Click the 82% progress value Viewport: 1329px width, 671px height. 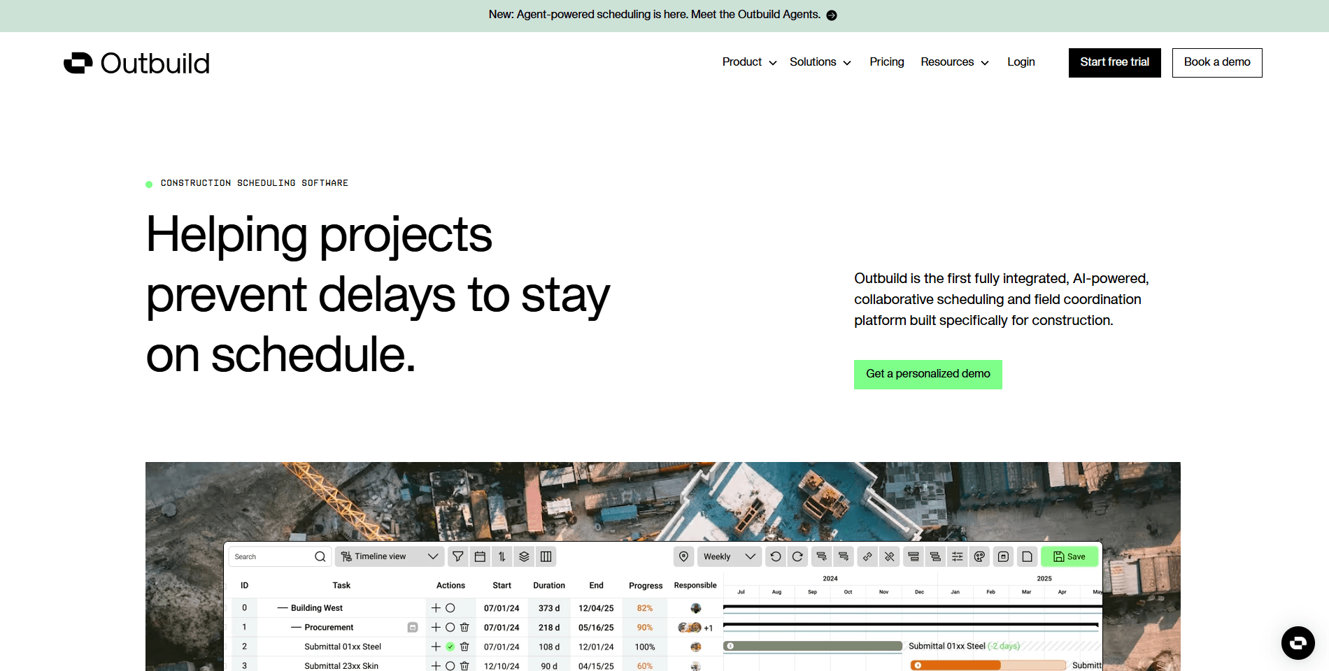tap(645, 608)
